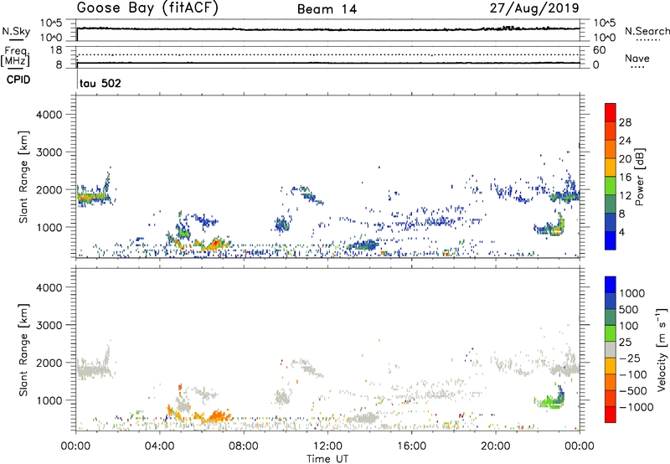The image size is (670, 464).
Task: Click the "04:00" time tick label
Action: tap(159, 446)
